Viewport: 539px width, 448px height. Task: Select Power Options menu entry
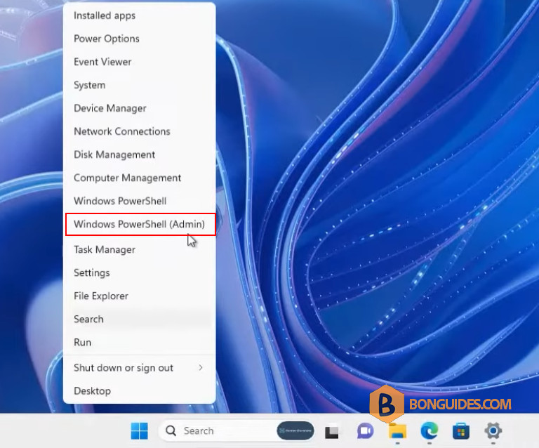[139, 39]
